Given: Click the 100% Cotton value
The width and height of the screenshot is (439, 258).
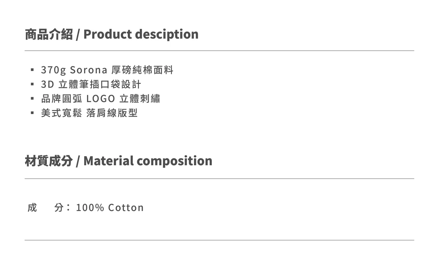Looking at the screenshot, I should [x=110, y=208].
